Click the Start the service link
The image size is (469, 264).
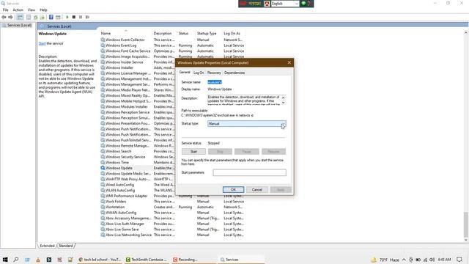42,43
